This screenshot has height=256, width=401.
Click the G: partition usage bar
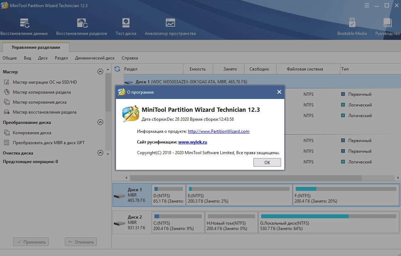(x=329, y=216)
